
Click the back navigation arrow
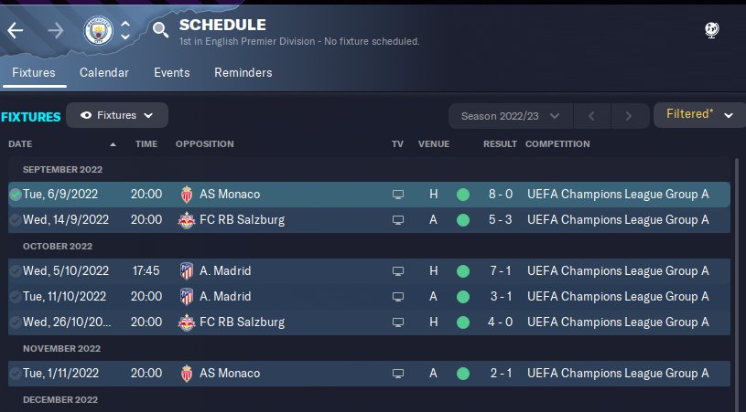[x=16, y=30]
